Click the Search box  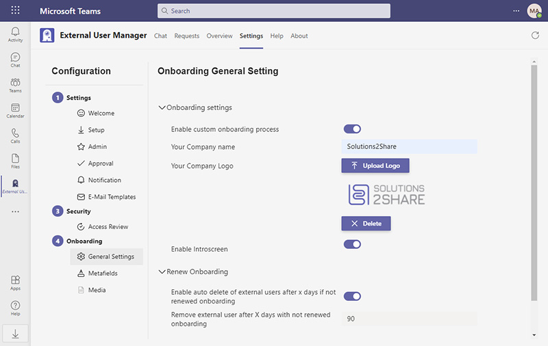tap(273, 11)
